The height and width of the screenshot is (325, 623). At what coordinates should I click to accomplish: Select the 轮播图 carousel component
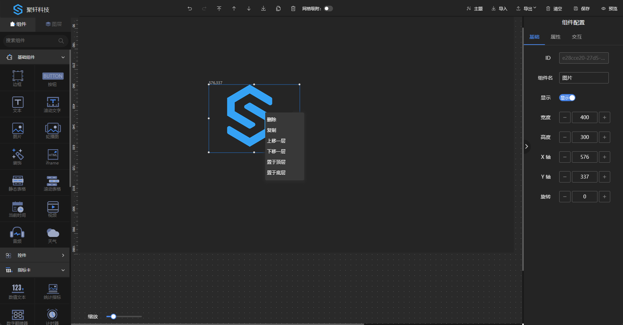(52, 130)
